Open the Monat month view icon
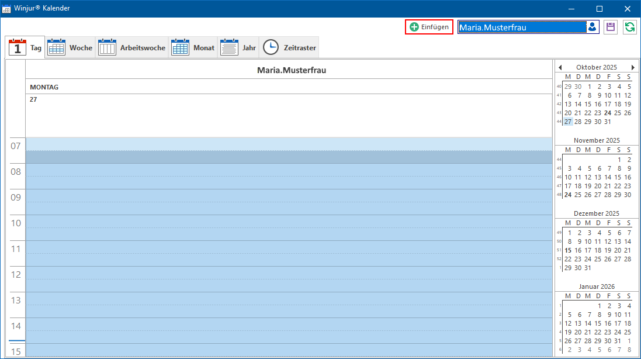641x359 pixels. coord(180,47)
